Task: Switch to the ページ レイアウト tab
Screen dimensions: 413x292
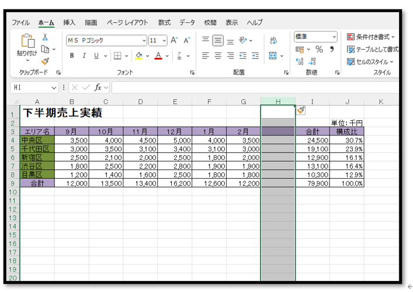Action: coord(127,23)
